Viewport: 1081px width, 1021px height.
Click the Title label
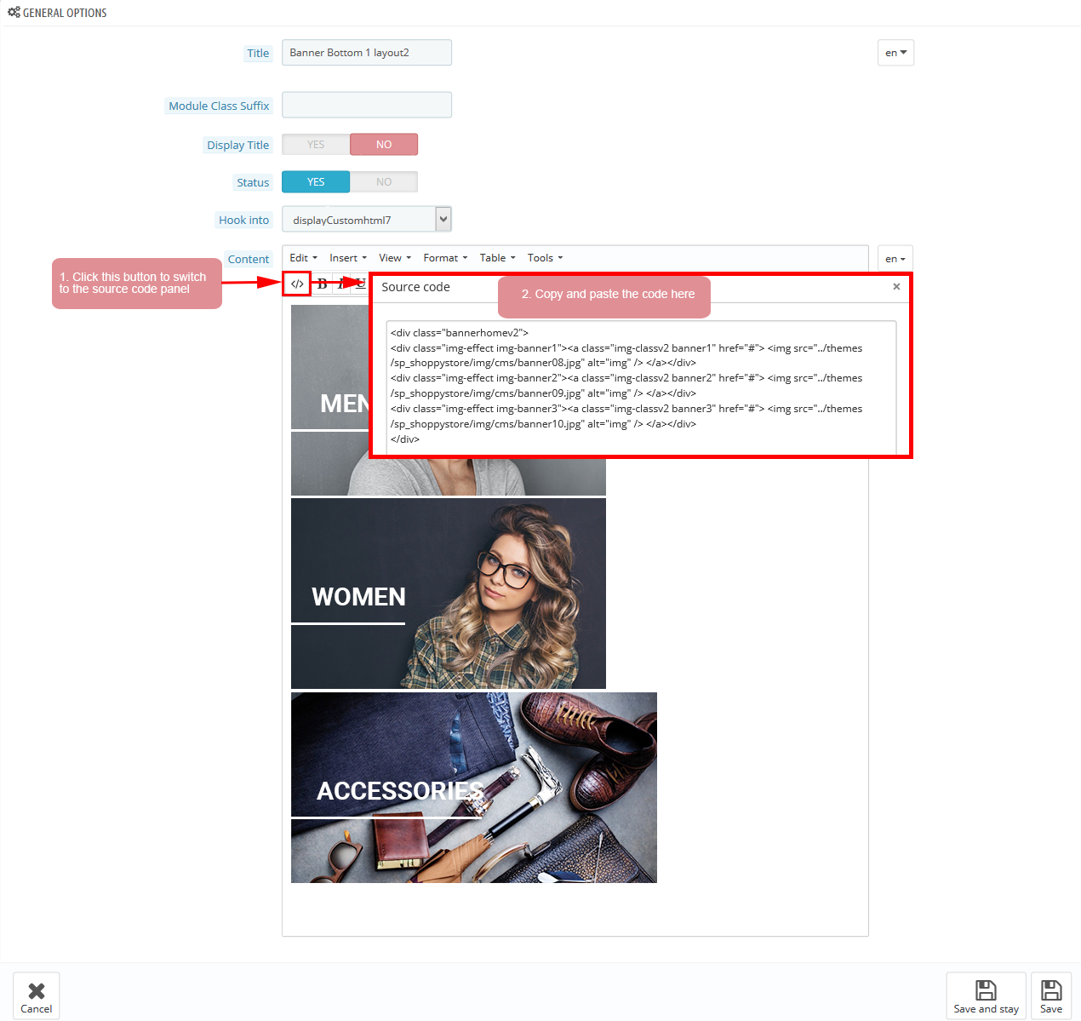click(258, 53)
